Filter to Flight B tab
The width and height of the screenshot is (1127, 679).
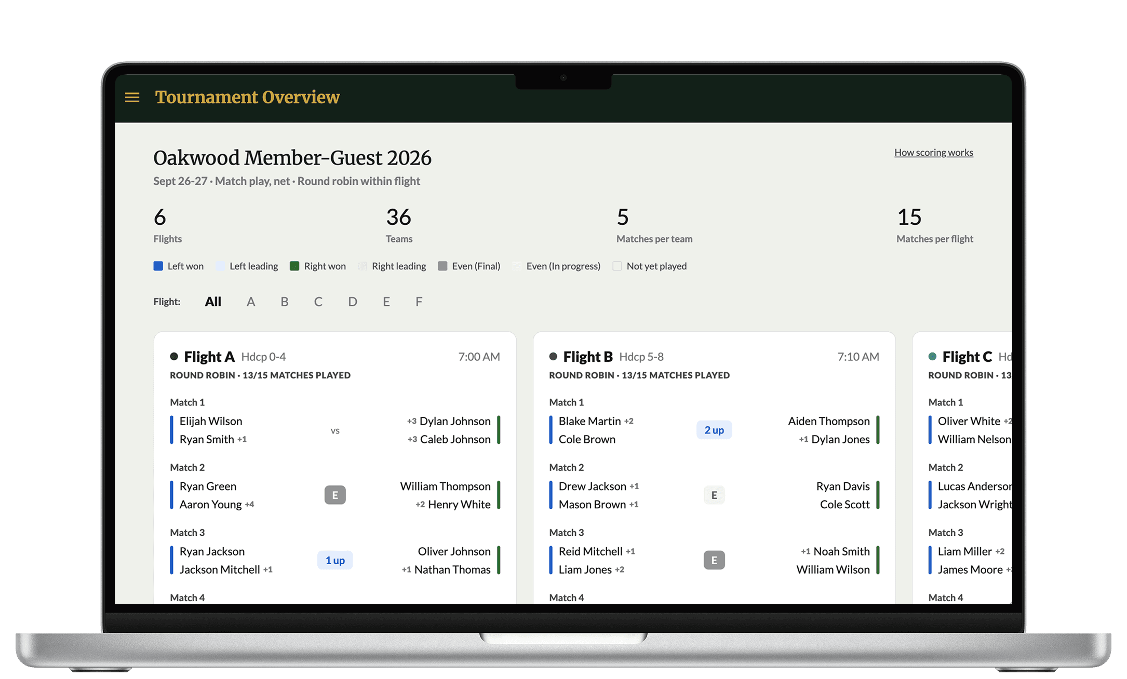pos(285,302)
